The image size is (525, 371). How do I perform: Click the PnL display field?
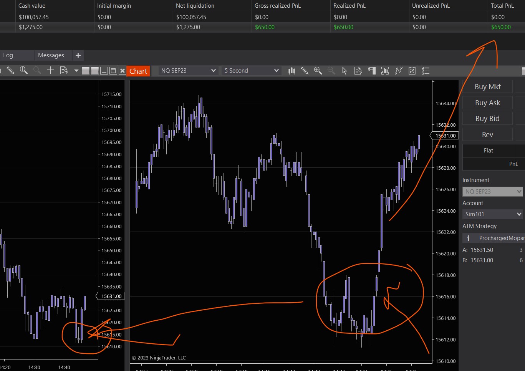[494, 164]
